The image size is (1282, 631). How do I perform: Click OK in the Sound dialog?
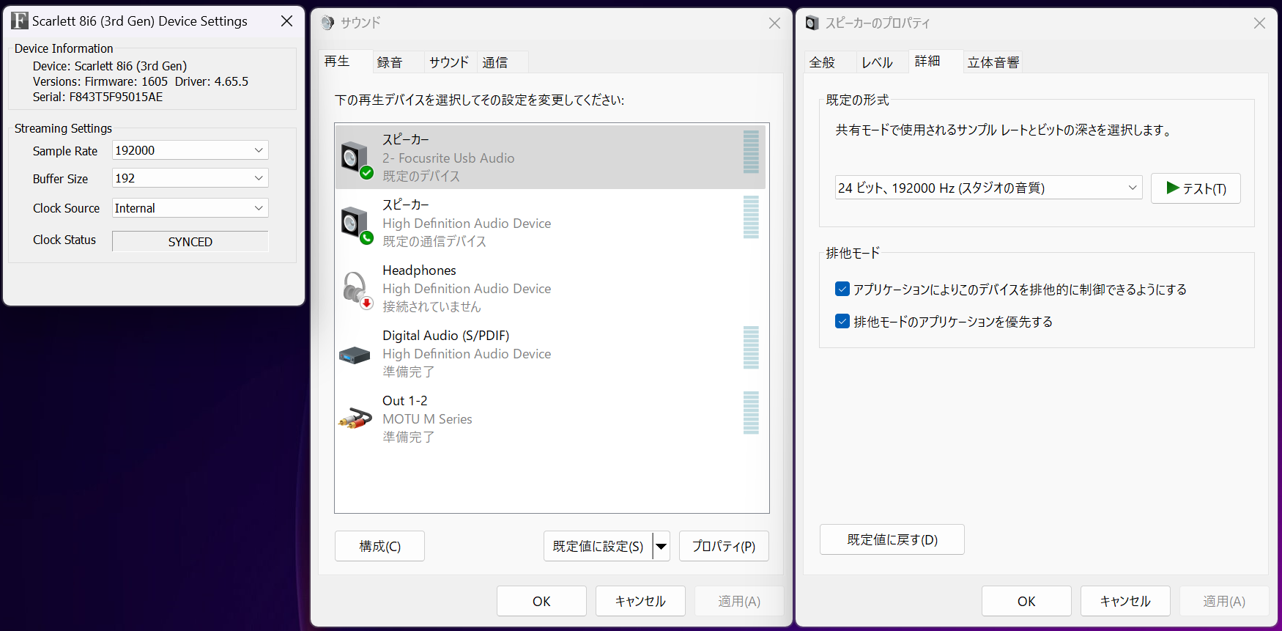[541, 601]
